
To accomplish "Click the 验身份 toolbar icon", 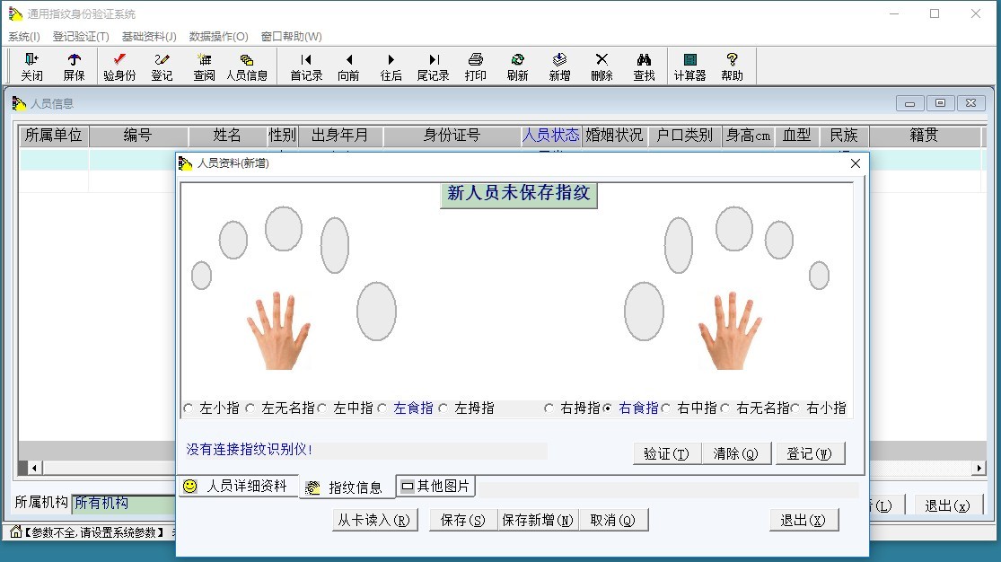I will pos(119,66).
